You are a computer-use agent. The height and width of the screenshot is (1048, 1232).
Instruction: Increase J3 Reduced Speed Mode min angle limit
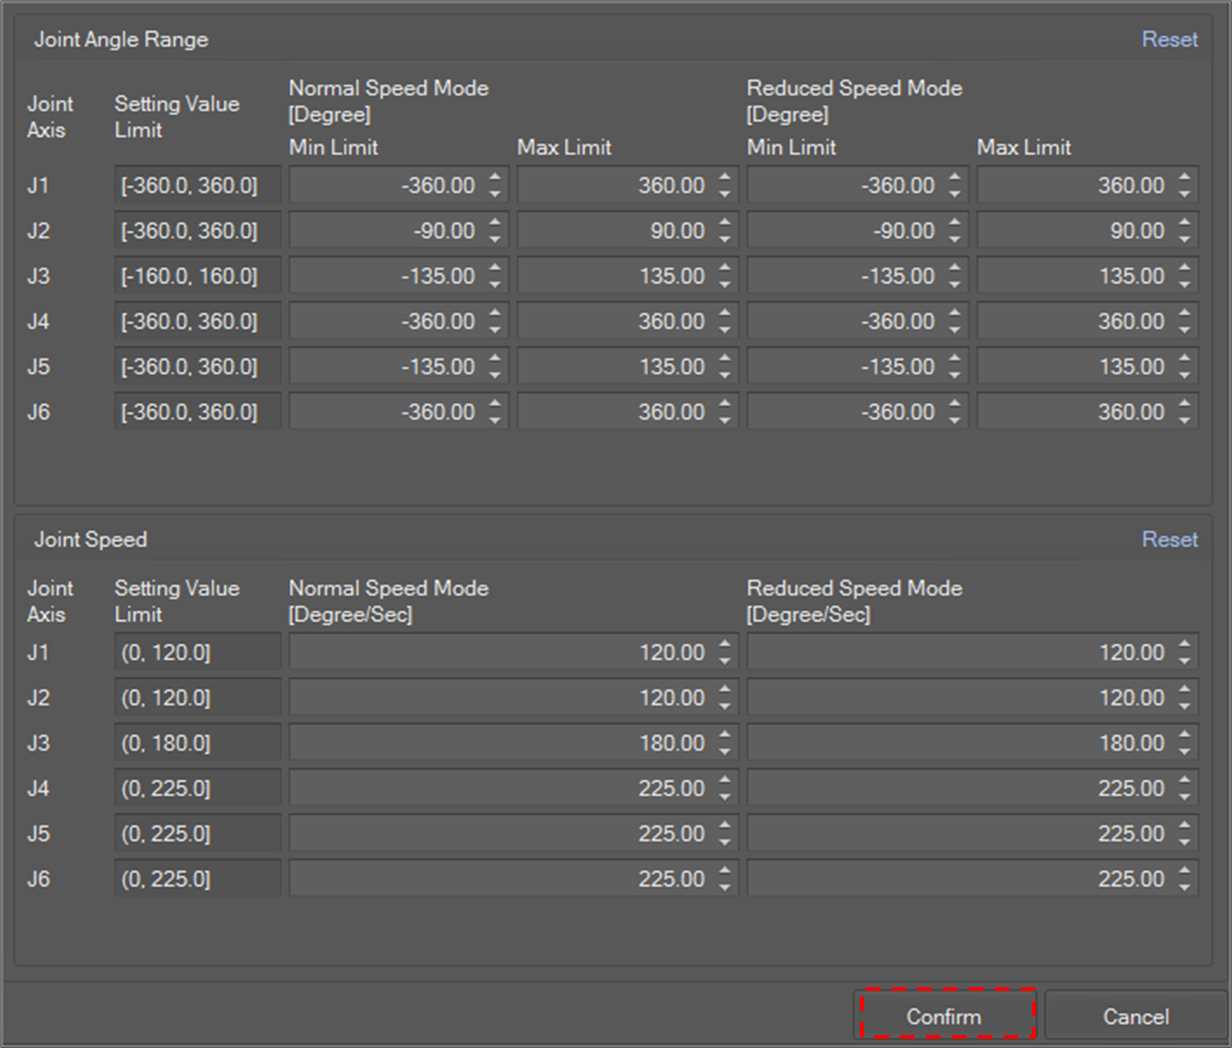click(x=954, y=268)
